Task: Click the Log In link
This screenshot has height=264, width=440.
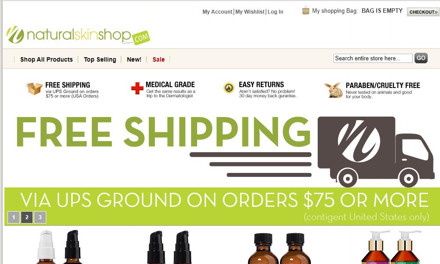Action: coord(275,12)
